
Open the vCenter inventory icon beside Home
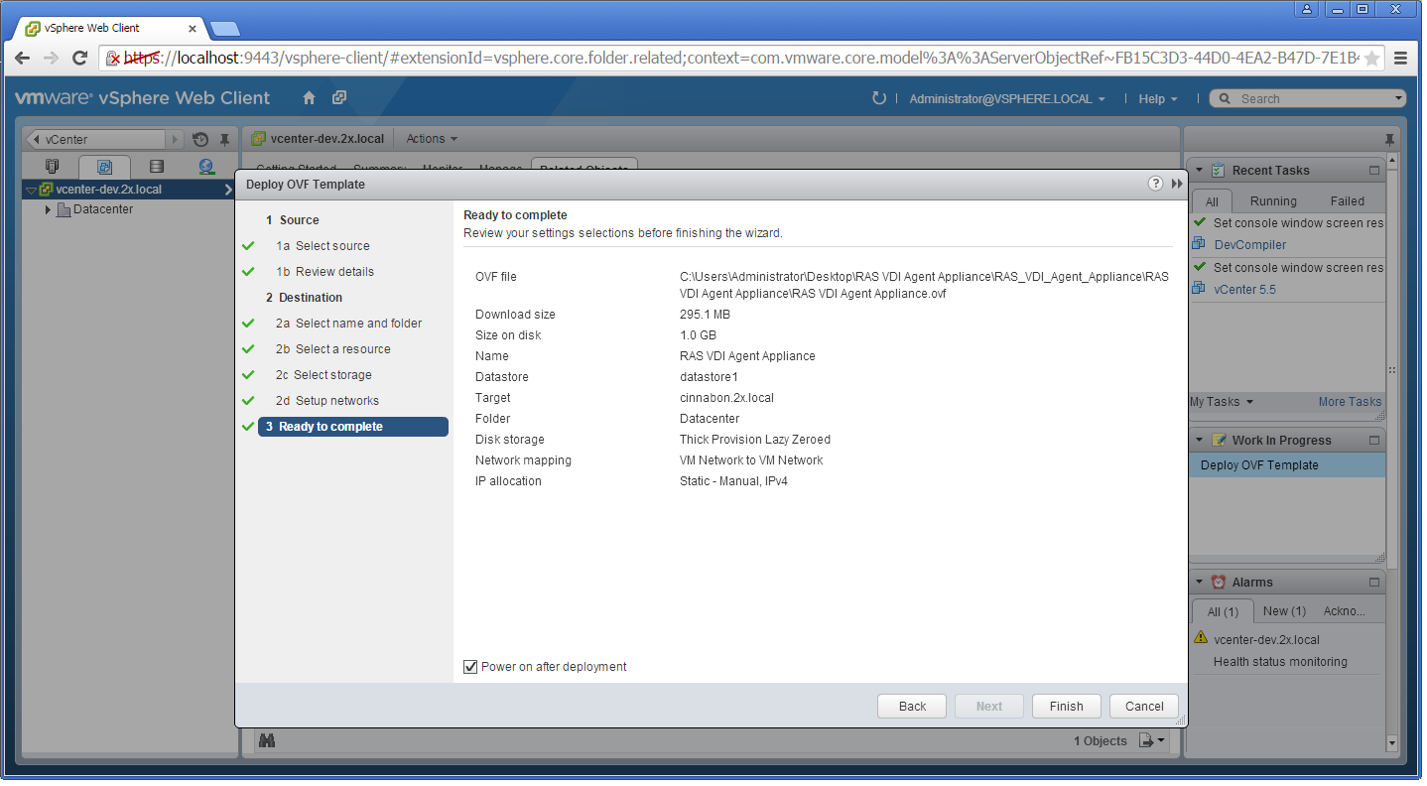pos(339,98)
